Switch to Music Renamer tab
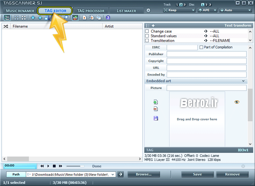Viewport: 255px width, 186px height. (20, 11)
